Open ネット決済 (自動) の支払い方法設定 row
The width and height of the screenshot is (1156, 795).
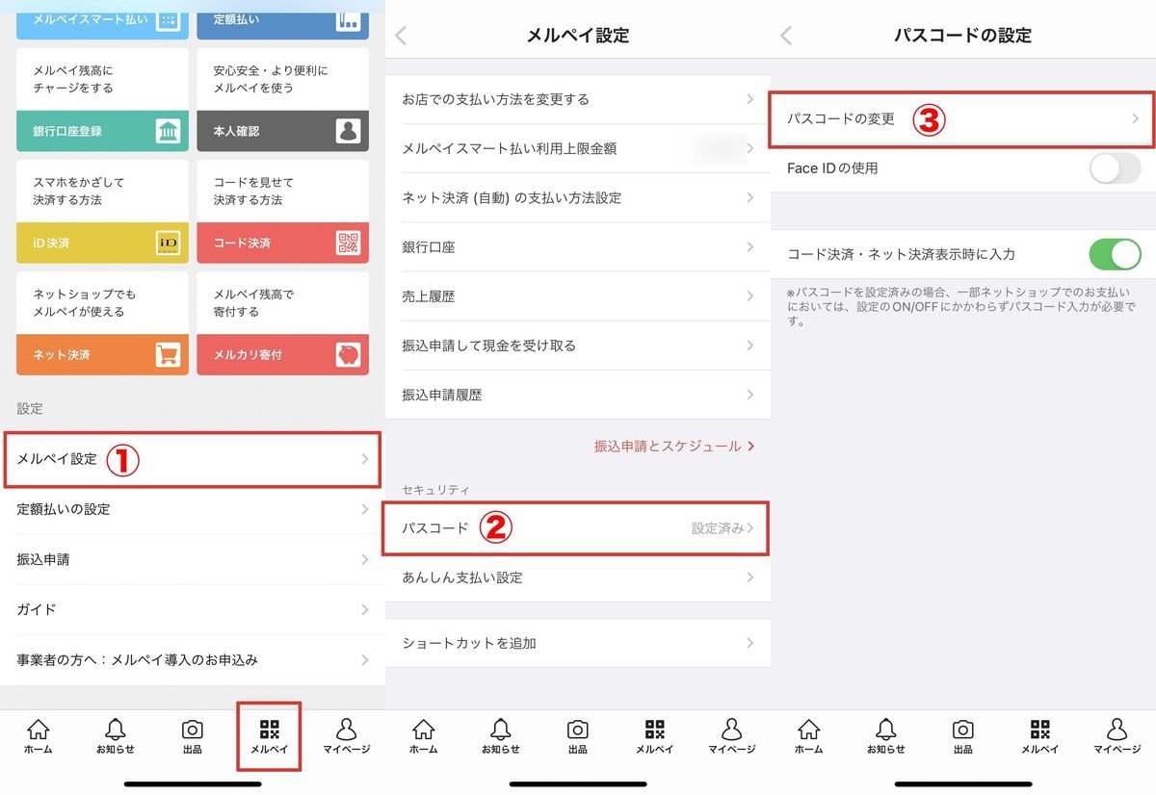point(578,198)
